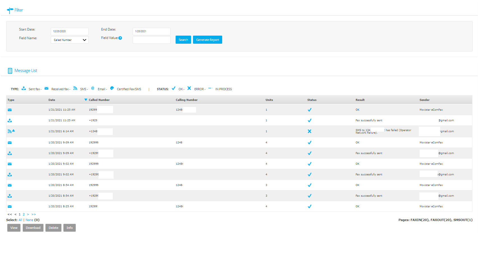
Task: Click received-fax icon for 1/21/2021 11:25 AM row
Action: pos(10,110)
